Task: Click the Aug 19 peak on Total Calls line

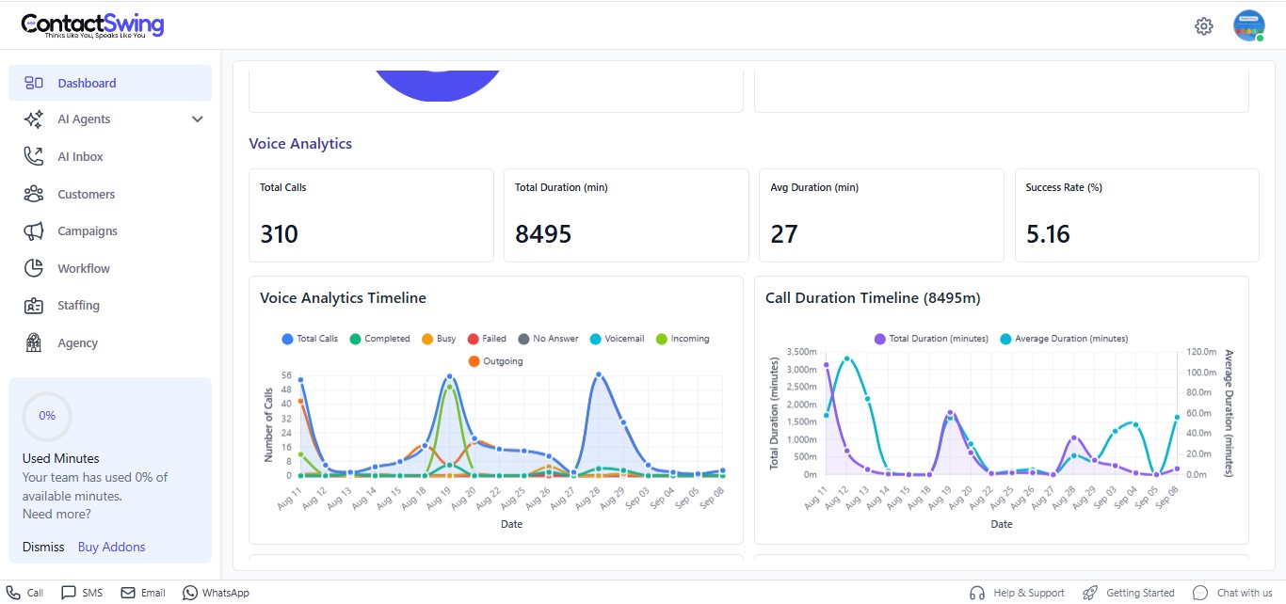Action: (449, 377)
